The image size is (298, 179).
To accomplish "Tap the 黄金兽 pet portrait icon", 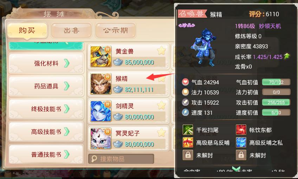I will [101, 57].
